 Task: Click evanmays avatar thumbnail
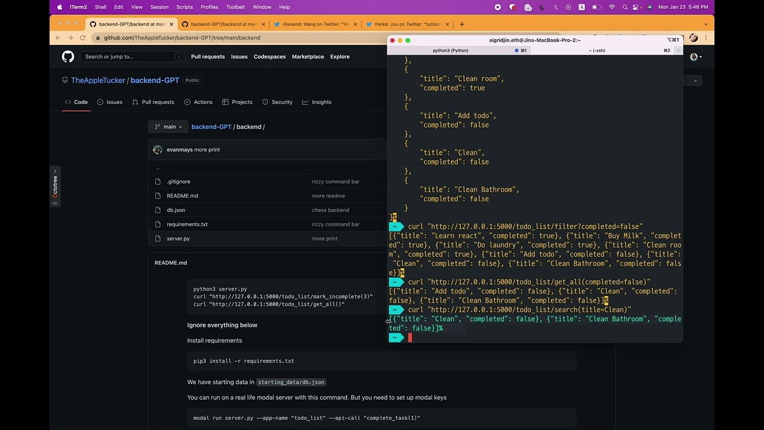pos(158,150)
